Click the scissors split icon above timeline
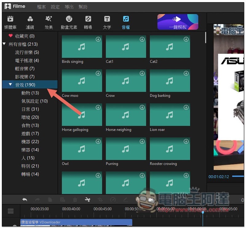This screenshot has height=229, width=246. [x=88, y=200]
